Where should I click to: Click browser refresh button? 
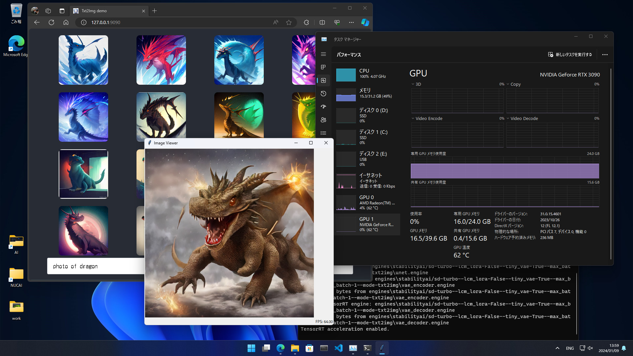(51, 22)
